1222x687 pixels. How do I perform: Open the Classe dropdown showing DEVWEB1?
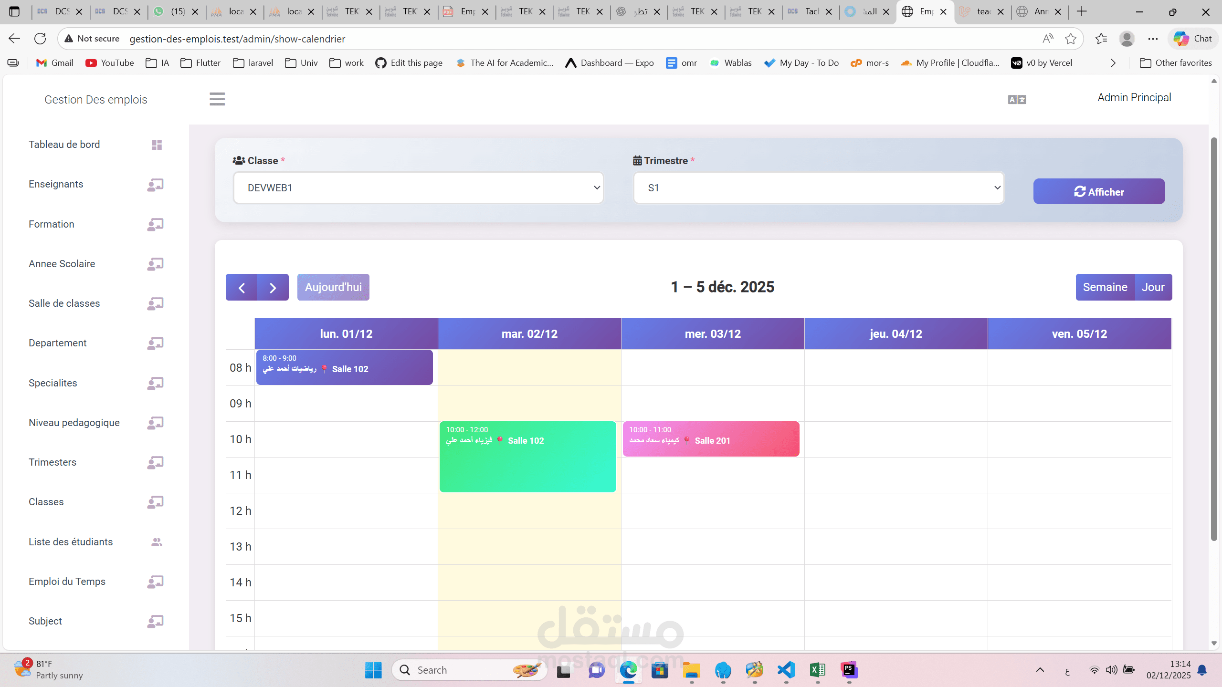[x=419, y=188]
